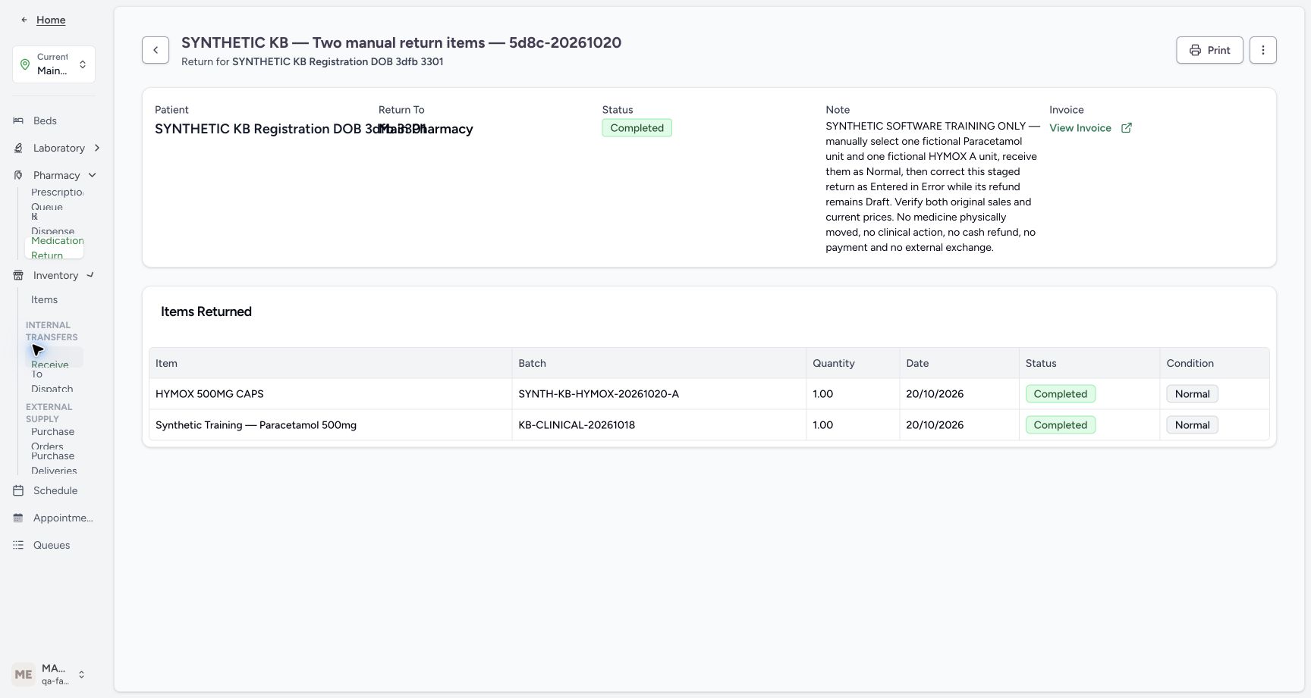Click the Normal condition badge in the HYMOX row
The height and width of the screenshot is (698, 1311).
[x=1192, y=394]
